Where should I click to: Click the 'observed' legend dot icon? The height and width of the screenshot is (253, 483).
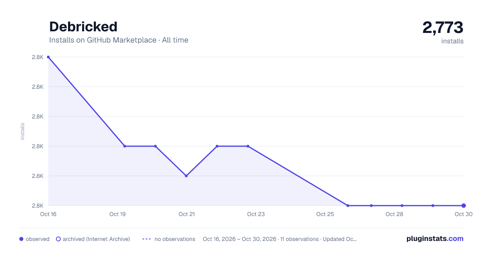pyautogui.click(x=21, y=239)
